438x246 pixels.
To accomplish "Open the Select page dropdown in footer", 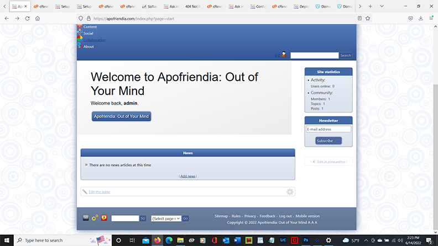I will pyautogui.click(x=166, y=218).
